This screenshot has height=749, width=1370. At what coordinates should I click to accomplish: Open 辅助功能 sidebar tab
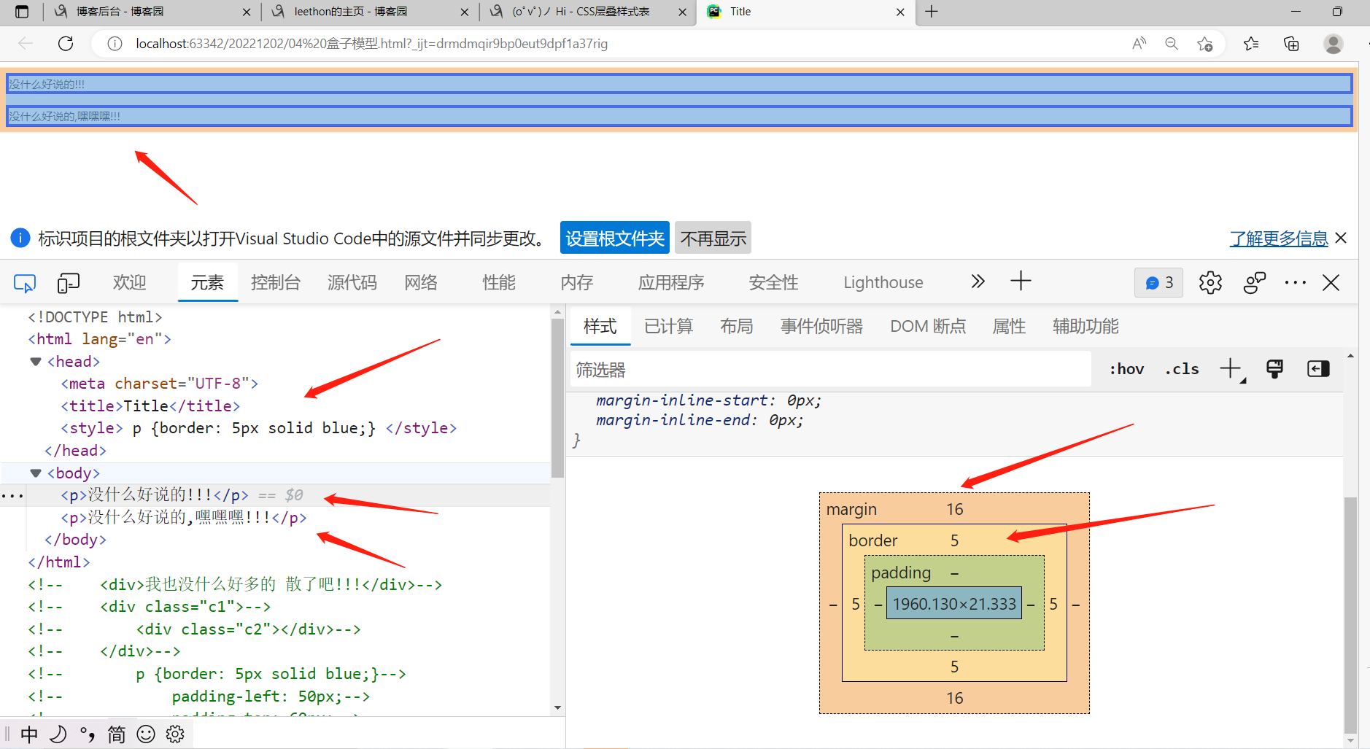point(1085,326)
